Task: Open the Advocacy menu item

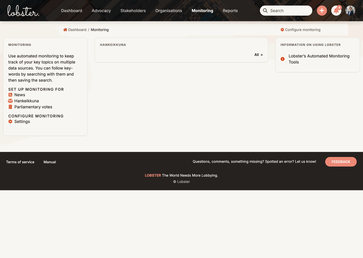Action: (101, 11)
